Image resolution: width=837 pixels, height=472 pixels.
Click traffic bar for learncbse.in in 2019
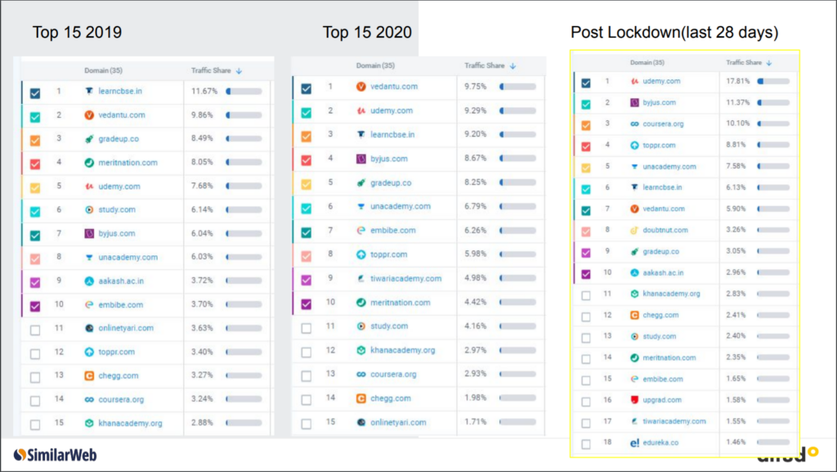pyautogui.click(x=244, y=92)
